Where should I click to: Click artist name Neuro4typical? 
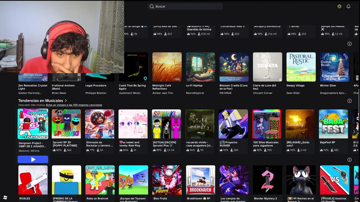tap(195, 93)
